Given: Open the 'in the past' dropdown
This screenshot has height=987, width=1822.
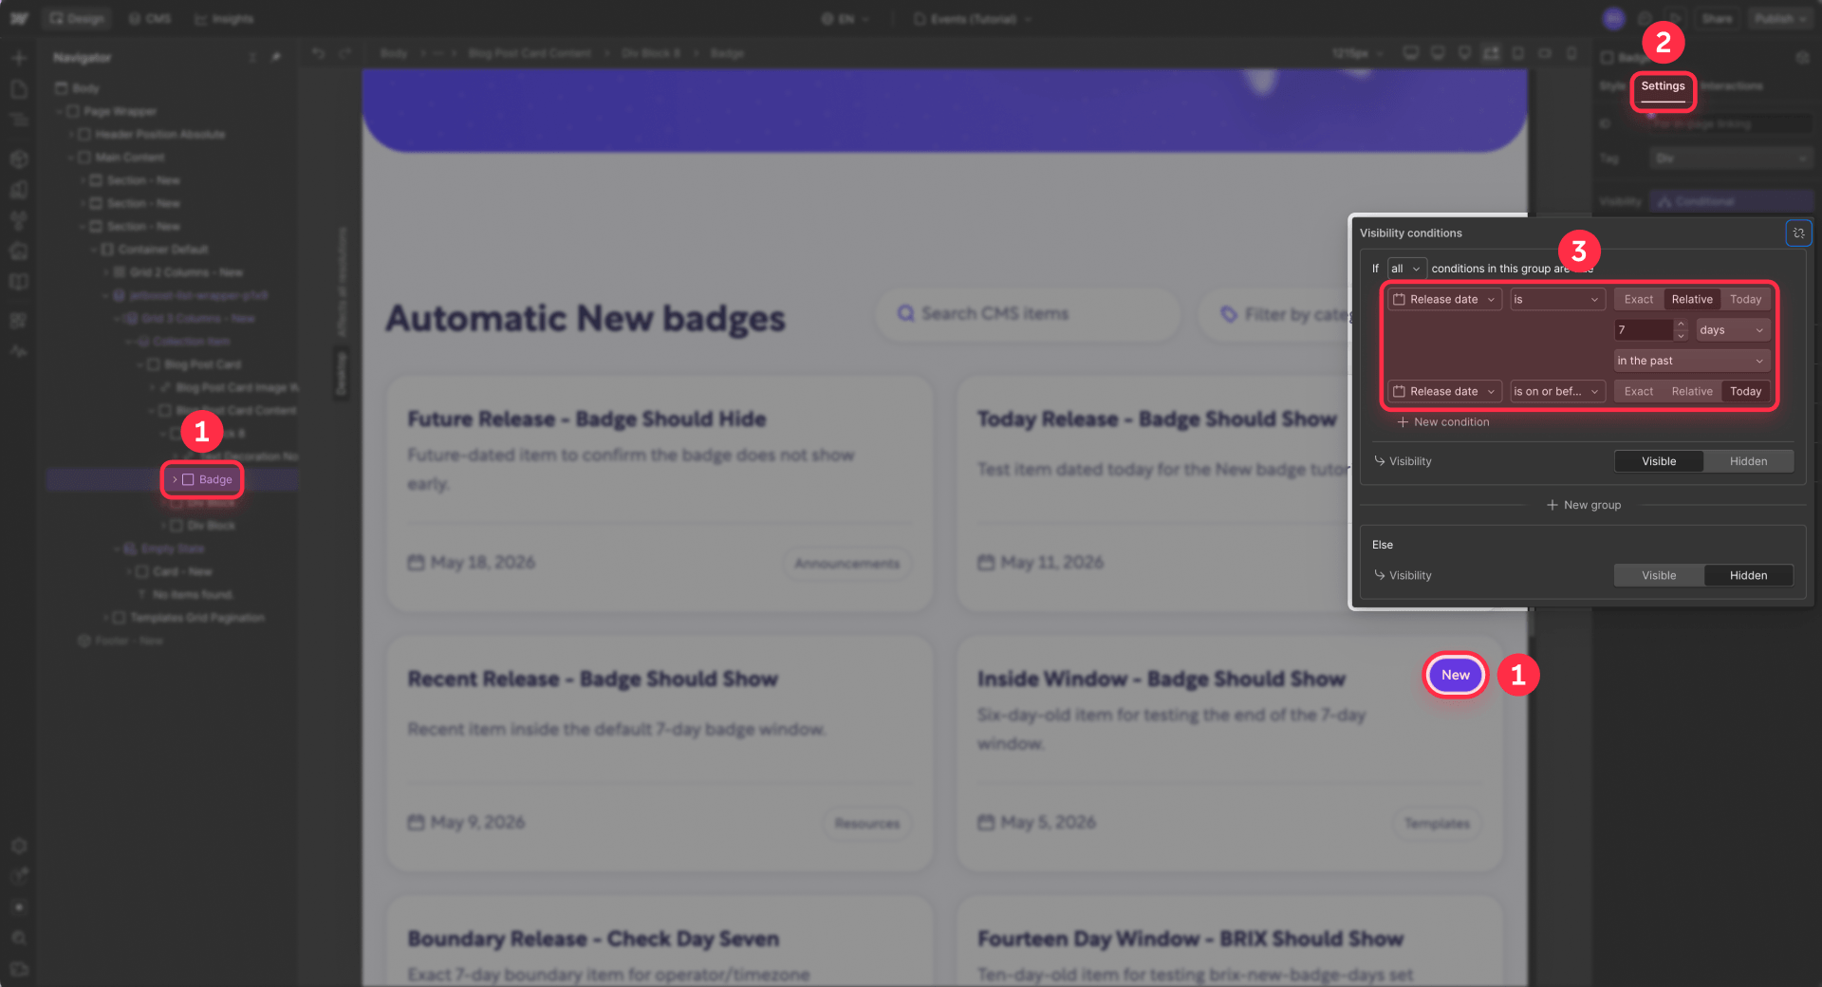Looking at the screenshot, I should (1692, 361).
